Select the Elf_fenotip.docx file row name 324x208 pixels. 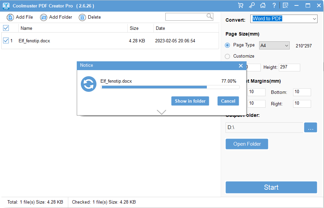34,41
